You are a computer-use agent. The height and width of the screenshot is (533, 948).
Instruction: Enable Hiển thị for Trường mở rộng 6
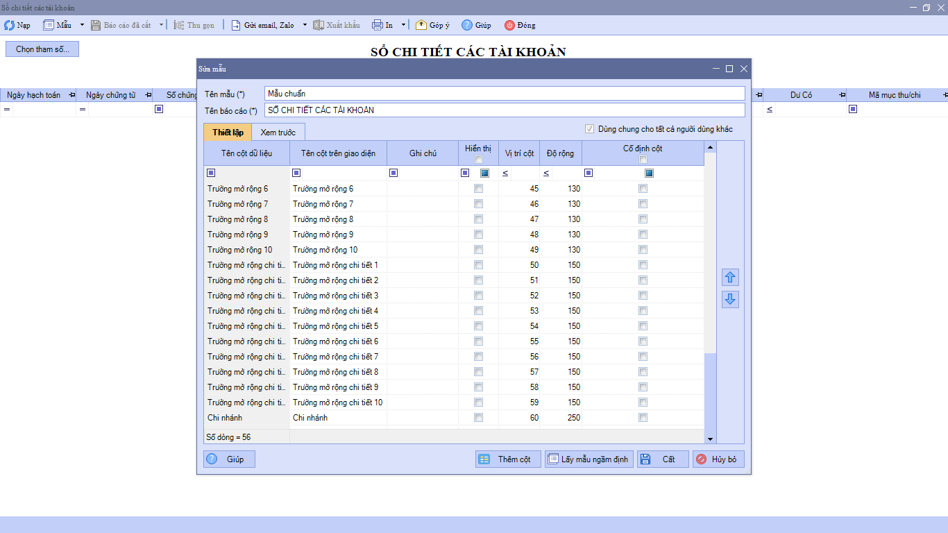478,189
